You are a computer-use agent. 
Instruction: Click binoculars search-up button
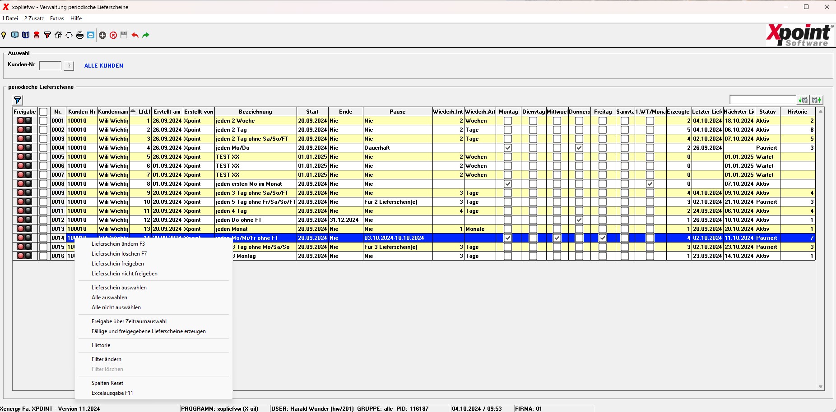[x=817, y=100]
